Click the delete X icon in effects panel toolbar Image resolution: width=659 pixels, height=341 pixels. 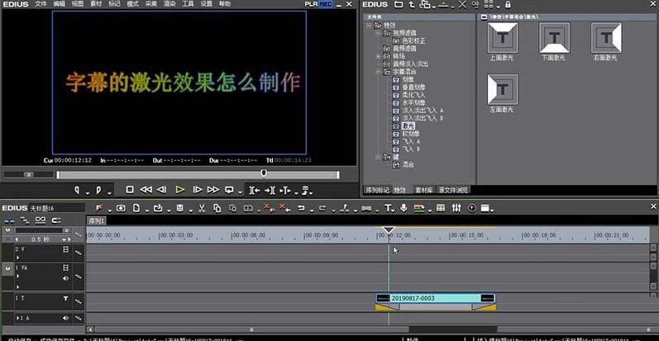[x=462, y=5]
